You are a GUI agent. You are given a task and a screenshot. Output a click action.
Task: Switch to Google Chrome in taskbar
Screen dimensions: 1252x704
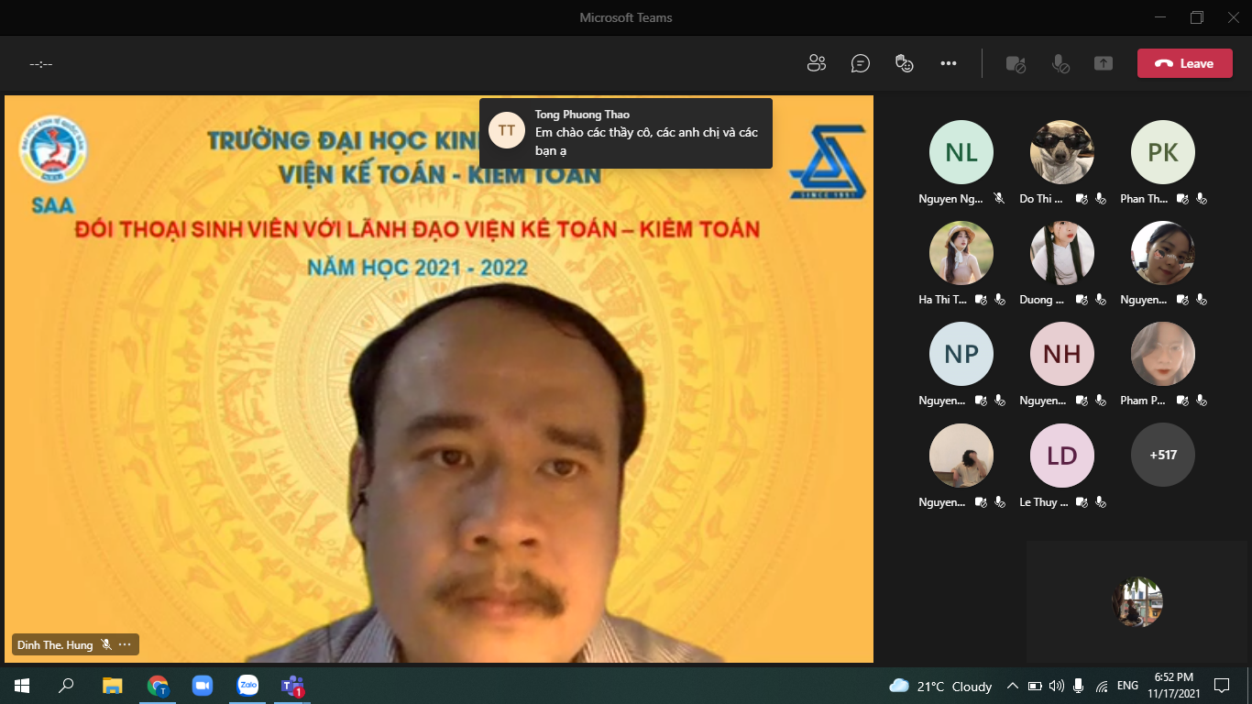158,686
